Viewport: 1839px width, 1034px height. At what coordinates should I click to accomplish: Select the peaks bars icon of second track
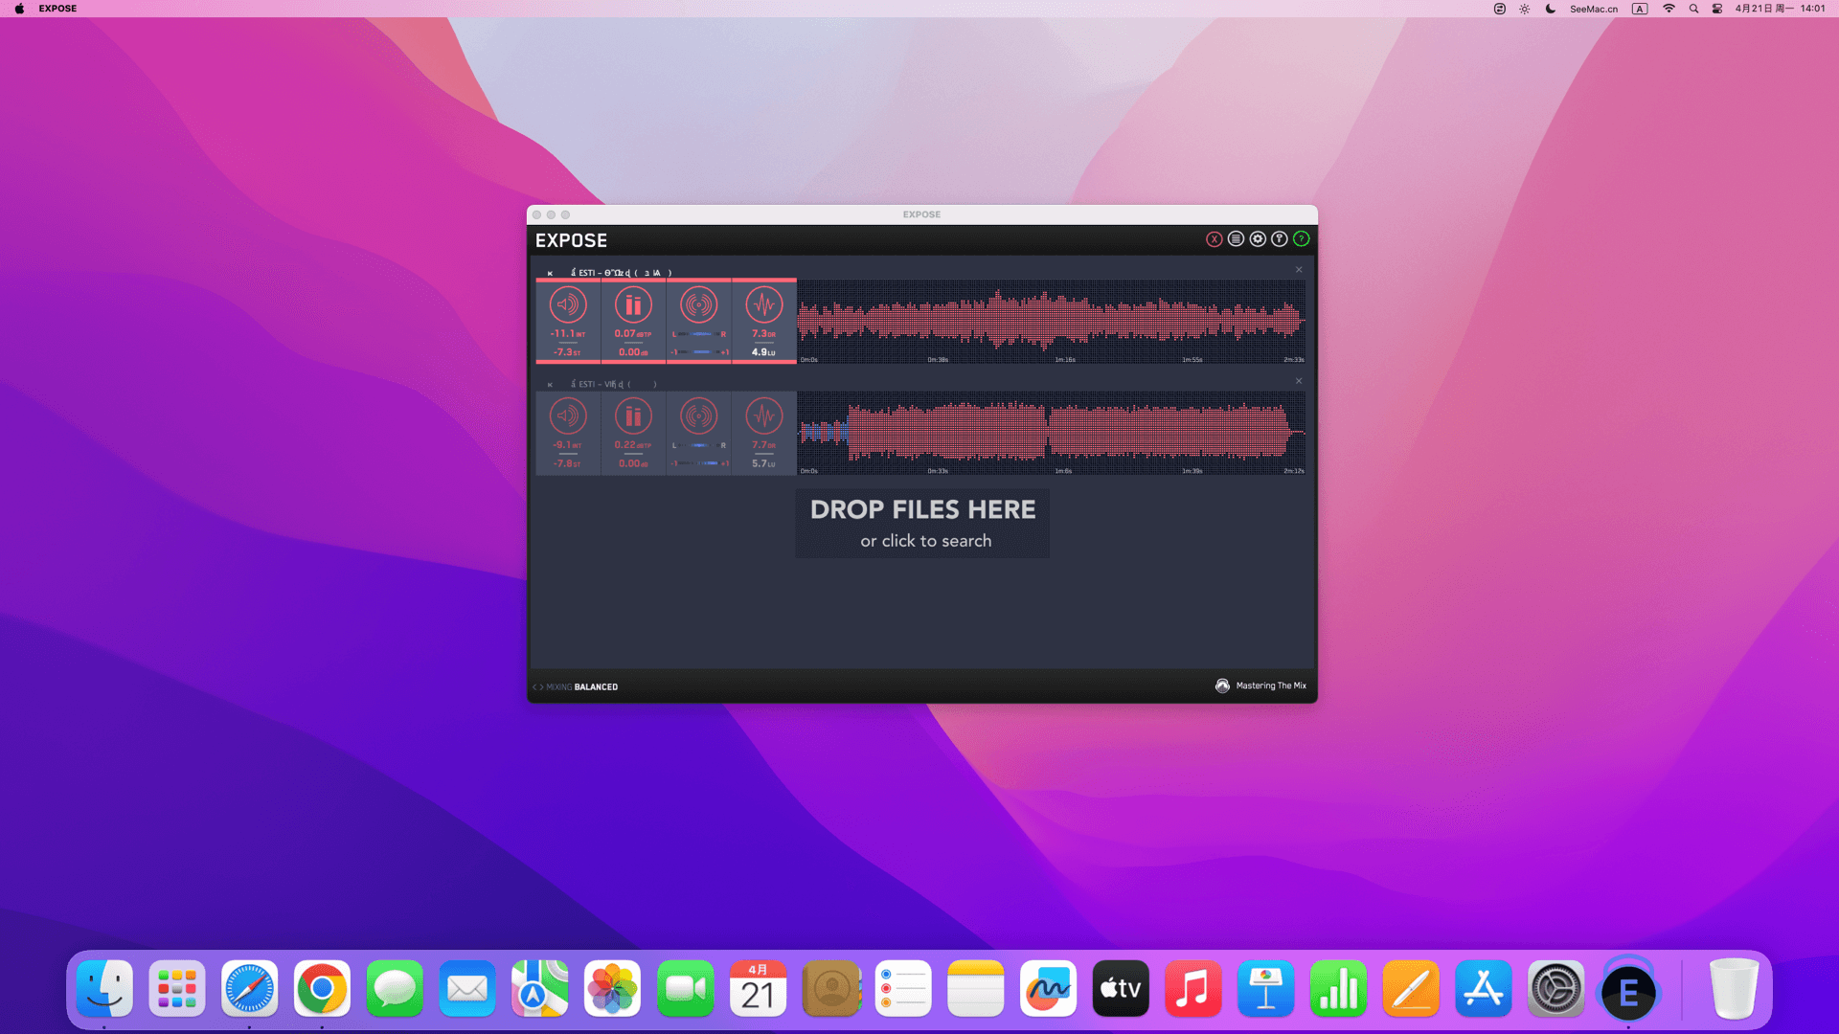point(633,416)
